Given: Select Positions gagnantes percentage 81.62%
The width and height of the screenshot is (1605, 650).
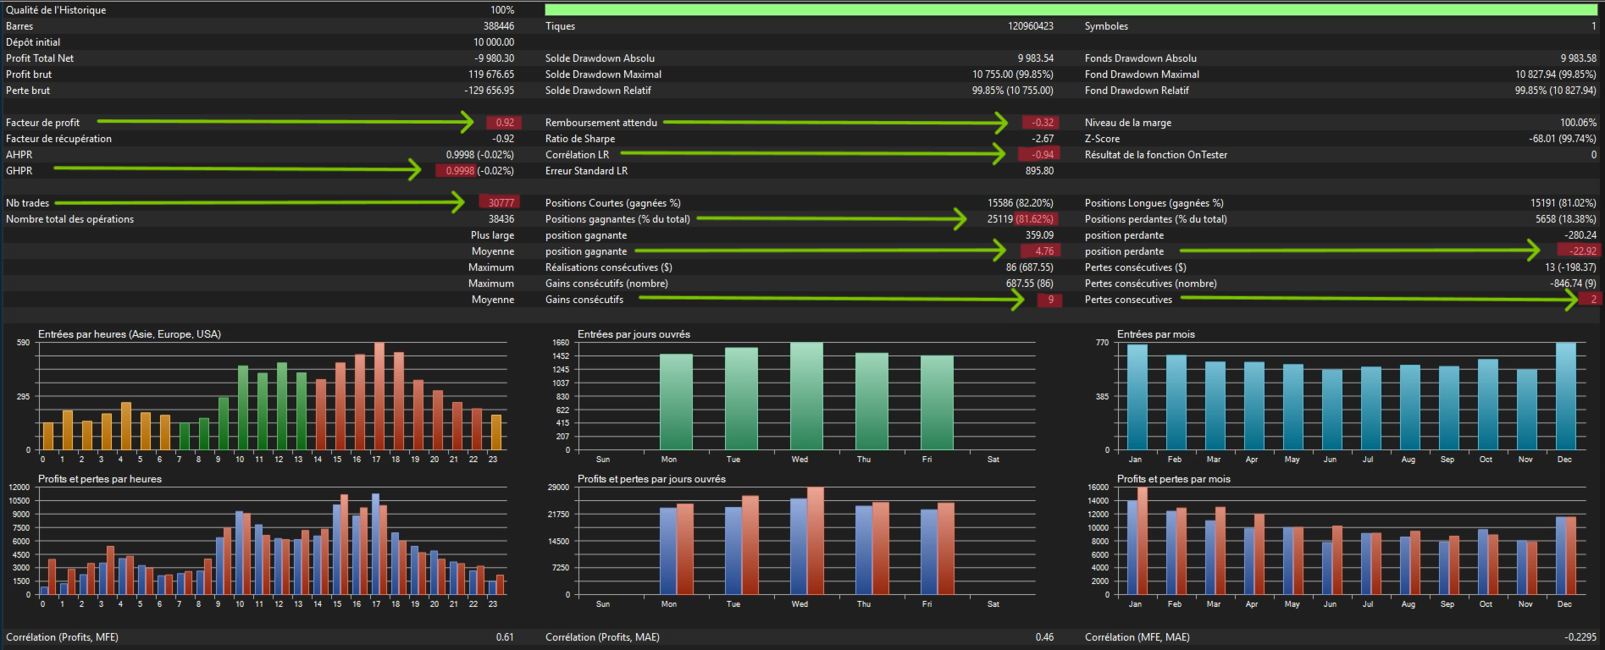Looking at the screenshot, I should coord(1035,219).
